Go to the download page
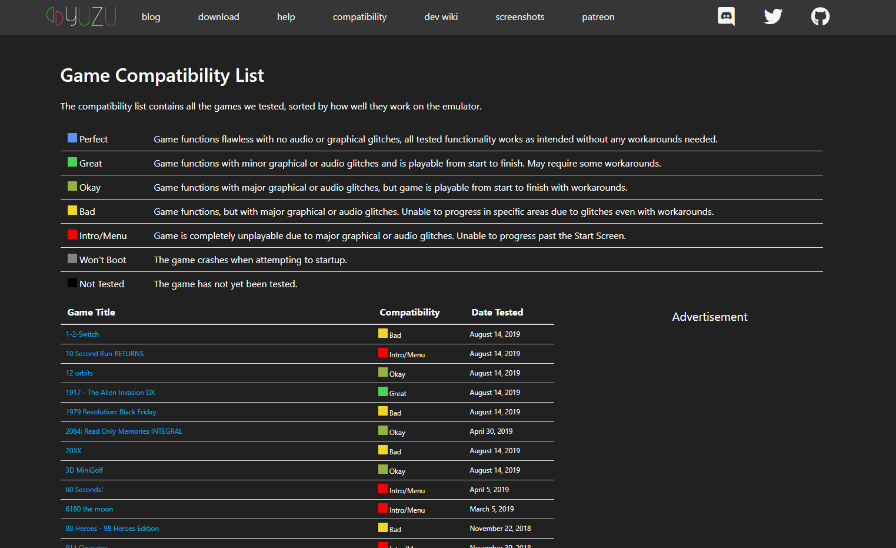Screen dimensions: 896x548 click(219, 17)
